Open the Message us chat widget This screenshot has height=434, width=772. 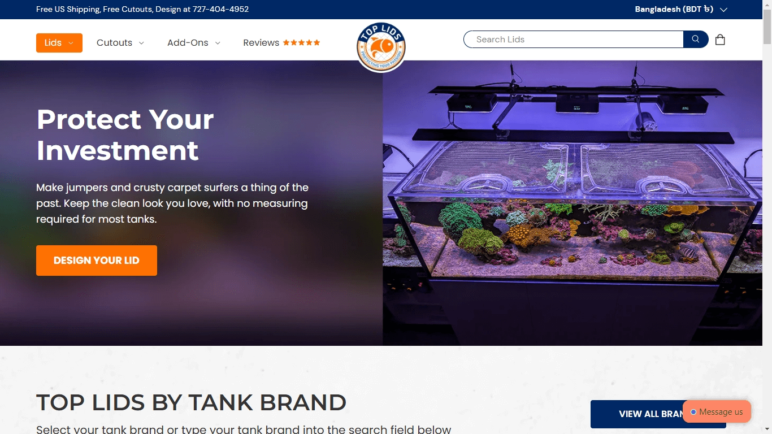tap(717, 412)
